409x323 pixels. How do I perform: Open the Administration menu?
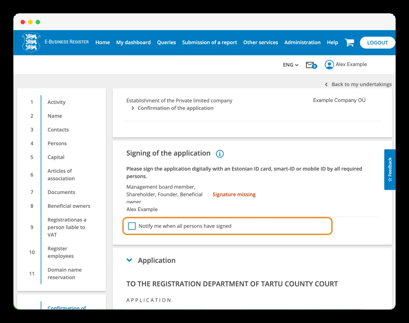302,42
